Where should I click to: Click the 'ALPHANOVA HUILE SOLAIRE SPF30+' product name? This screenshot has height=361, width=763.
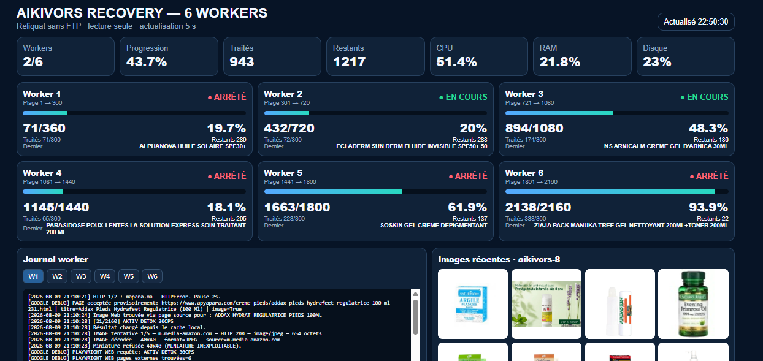point(193,146)
